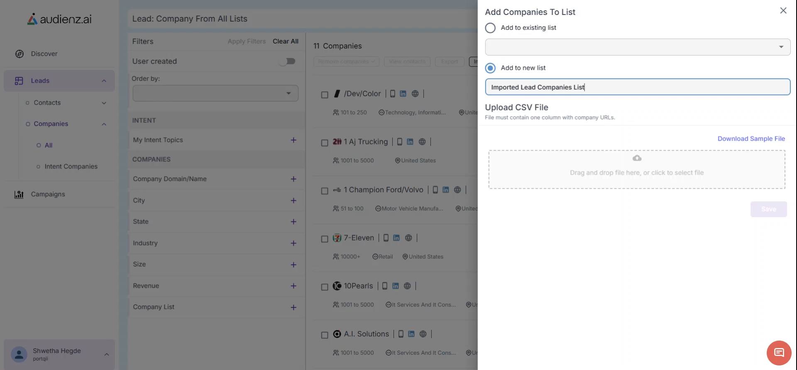Open the existing list dropdown
The height and width of the screenshot is (370, 797).
pos(637,47)
